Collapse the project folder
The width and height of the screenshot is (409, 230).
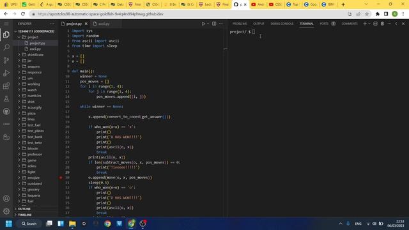click(x=36, y=37)
